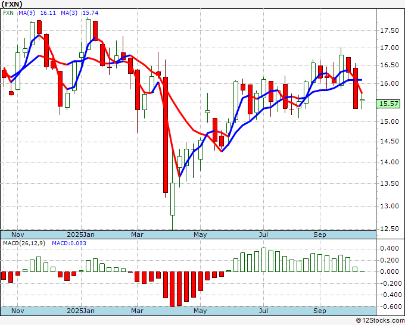Click the -0.200 MACD axis label
Image resolution: width=405 pixels, height=325 pixels.
[390, 283]
